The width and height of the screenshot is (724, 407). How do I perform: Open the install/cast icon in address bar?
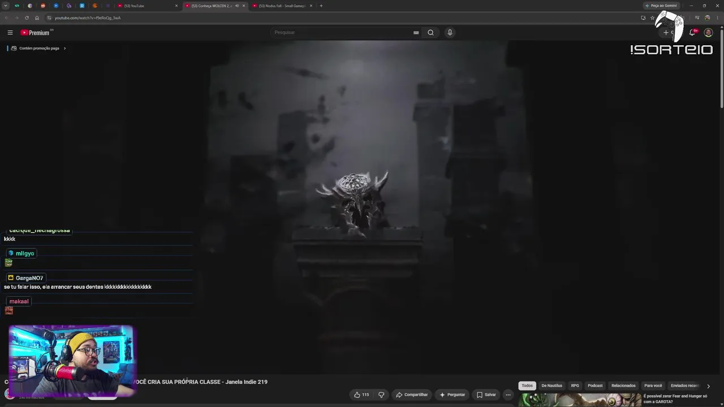[643, 18]
